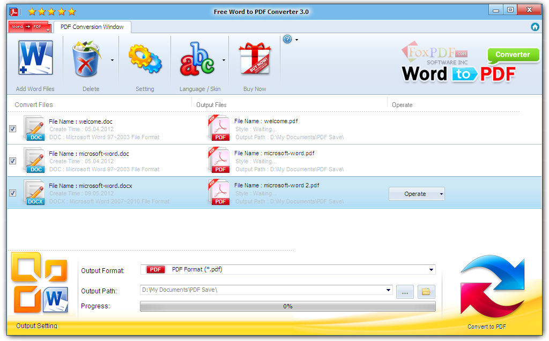Expand the Output Path dropdown arrow
549x341 pixels.
[388, 290]
